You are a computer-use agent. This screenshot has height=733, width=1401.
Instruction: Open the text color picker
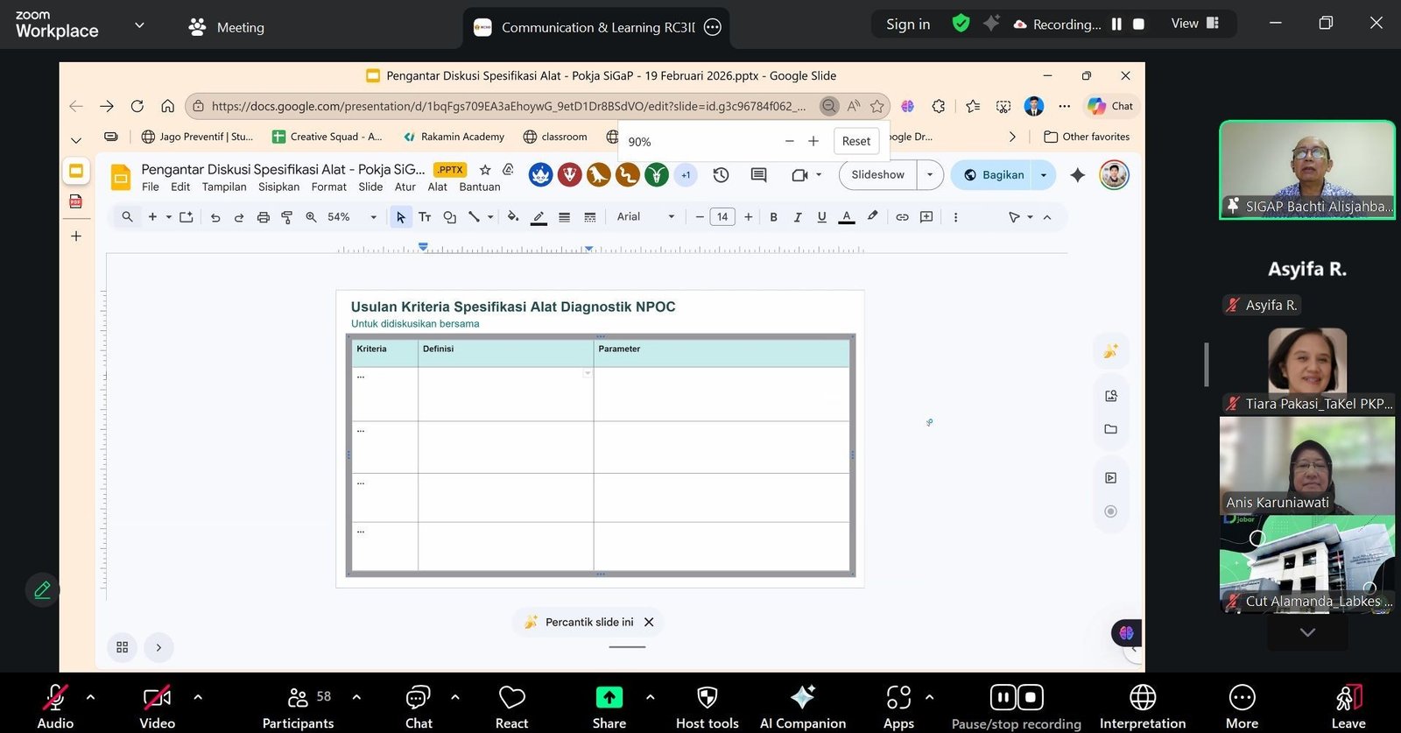pos(847,217)
